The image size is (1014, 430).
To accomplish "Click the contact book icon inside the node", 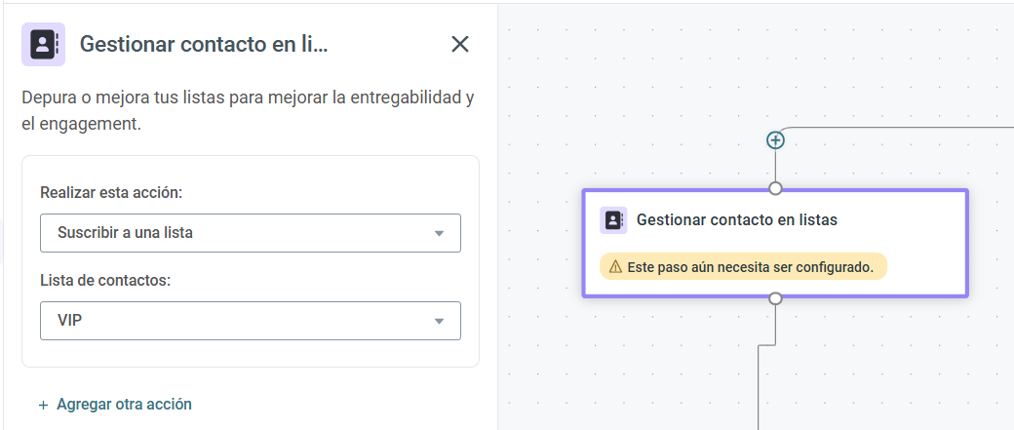I will pos(613,219).
